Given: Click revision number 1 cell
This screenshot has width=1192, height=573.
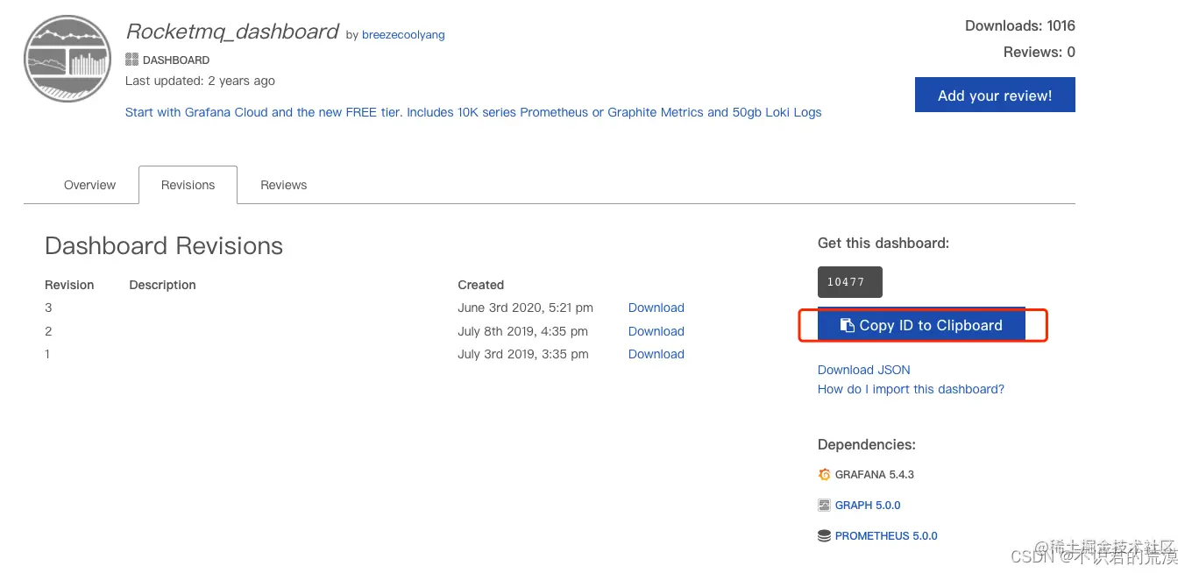Looking at the screenshot, I should 47,354.
